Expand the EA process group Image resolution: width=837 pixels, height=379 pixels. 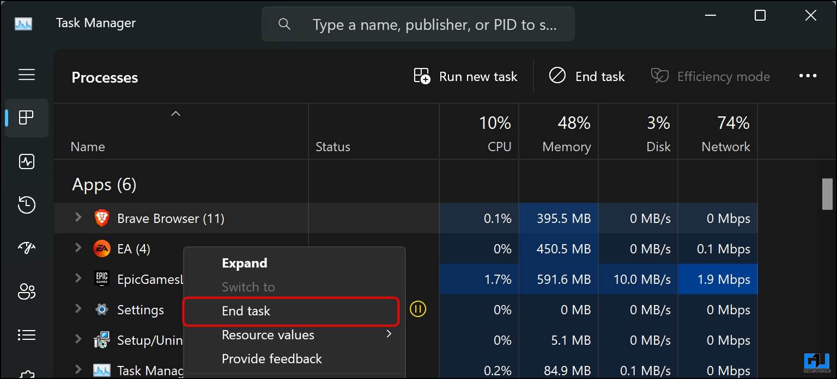click(x=77, y=248)
